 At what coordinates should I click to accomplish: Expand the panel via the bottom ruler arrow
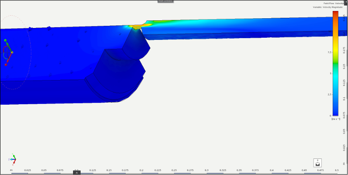pyautogui.click(x=76, y=172)
